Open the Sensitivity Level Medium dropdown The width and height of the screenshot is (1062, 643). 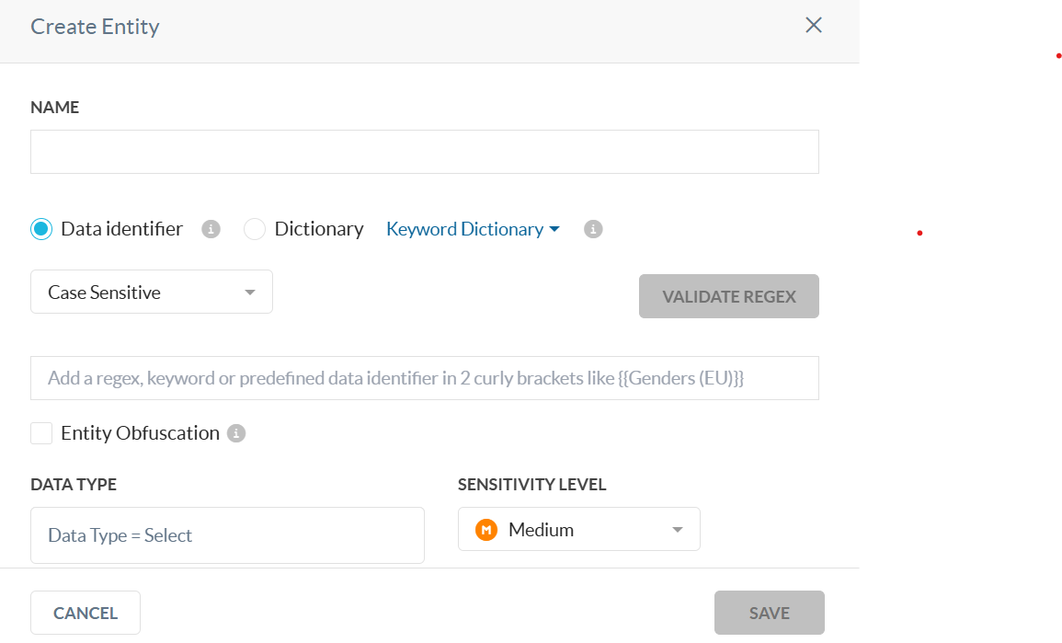click(579, 529)
